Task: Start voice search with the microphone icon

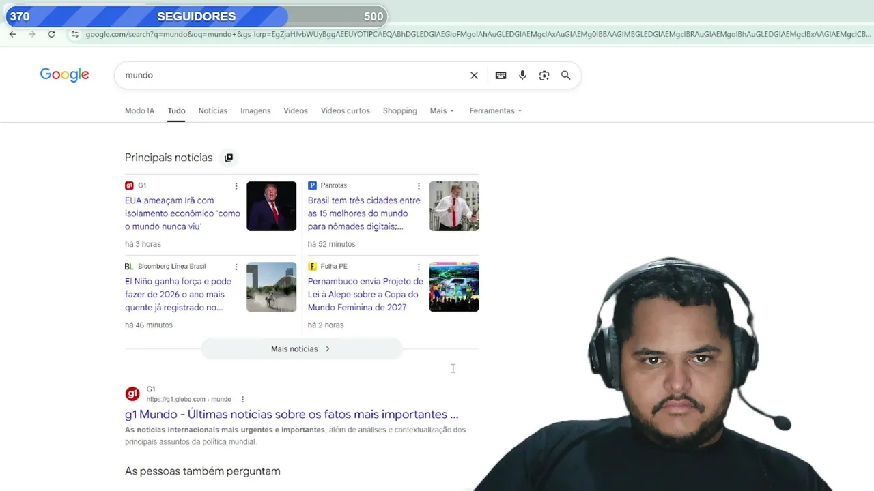Action: 522,75
